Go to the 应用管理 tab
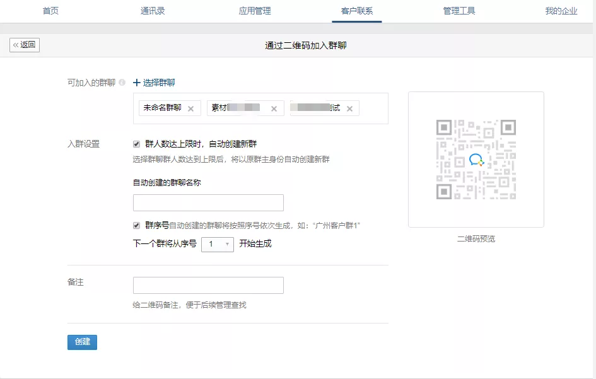 (255, 11)
